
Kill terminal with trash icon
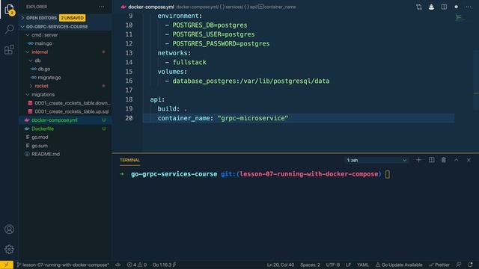click(444, 160)
